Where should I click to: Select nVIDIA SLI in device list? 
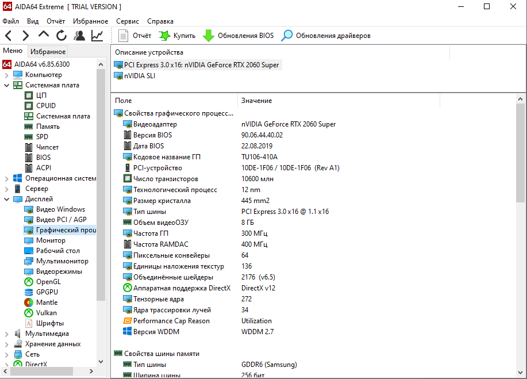[139, 75]
